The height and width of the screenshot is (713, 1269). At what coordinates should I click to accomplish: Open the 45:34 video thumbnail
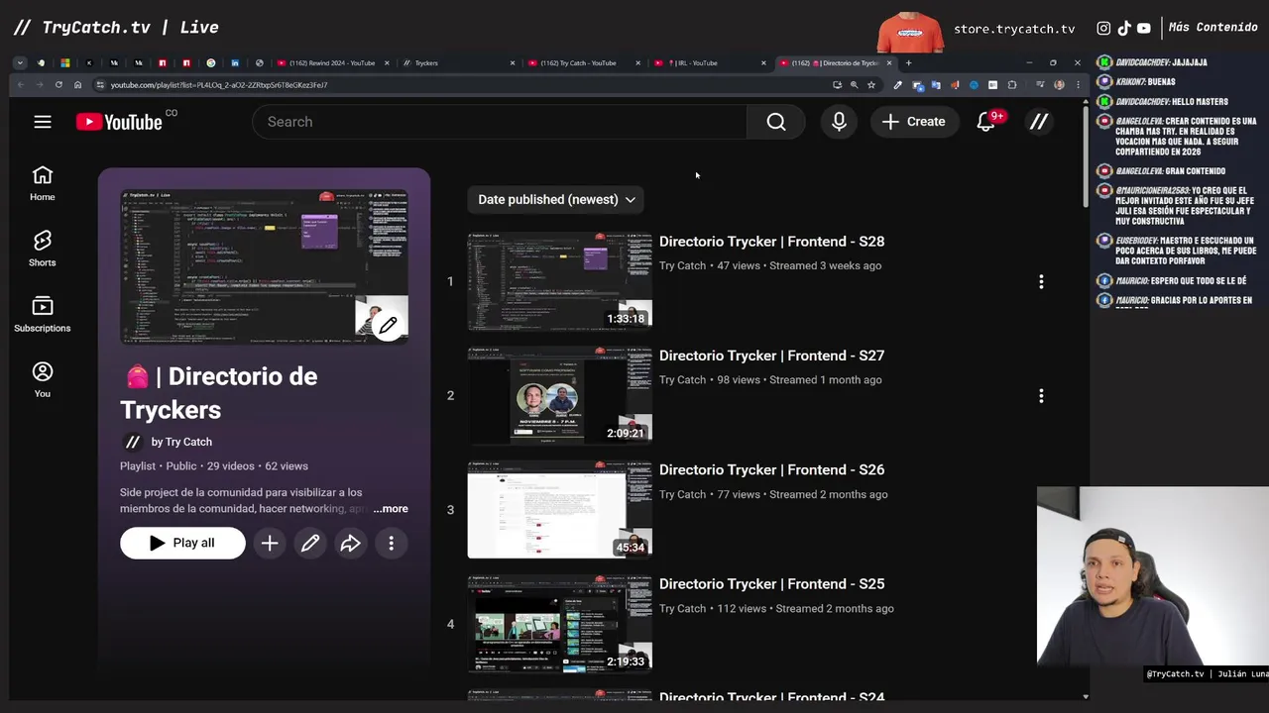pos(559,509)
